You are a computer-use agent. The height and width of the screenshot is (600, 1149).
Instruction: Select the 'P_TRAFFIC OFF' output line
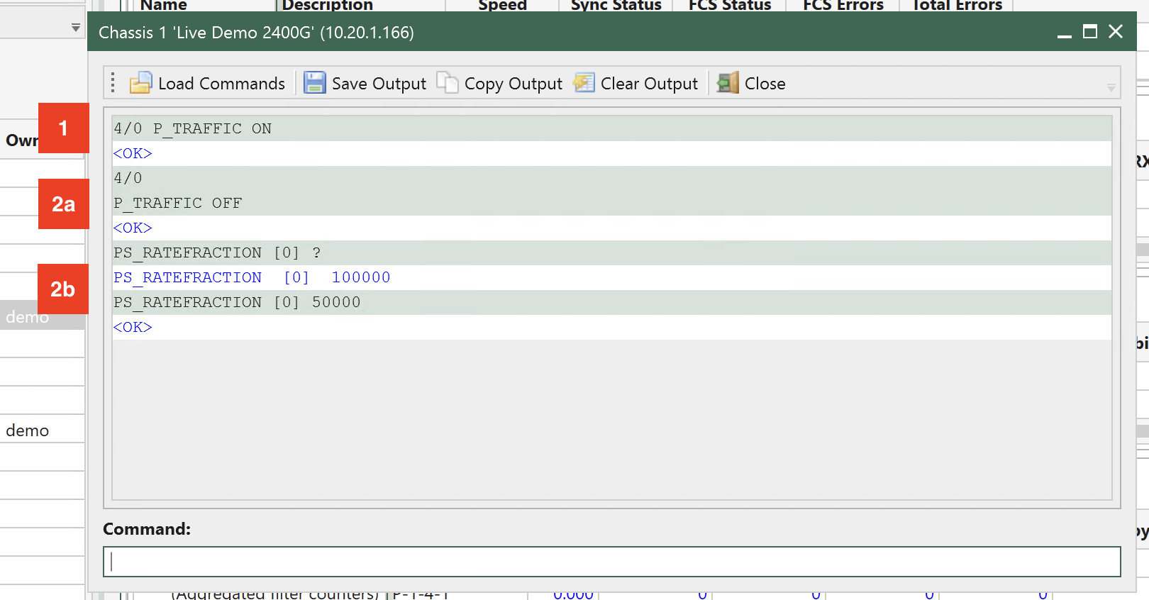[x=611, y=203]
